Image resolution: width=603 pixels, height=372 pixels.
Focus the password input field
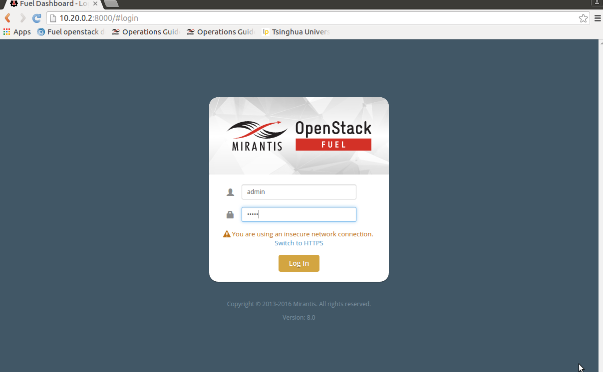(299, 214)
